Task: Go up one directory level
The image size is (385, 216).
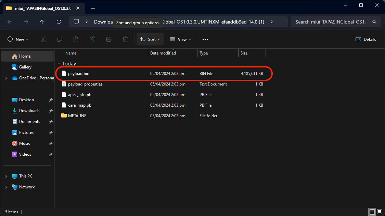Action: click(x=42, y=22)
